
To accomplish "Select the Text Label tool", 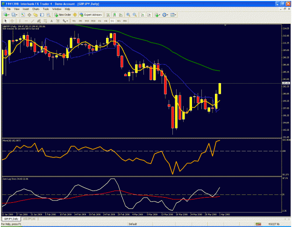I will coord(58,21).
